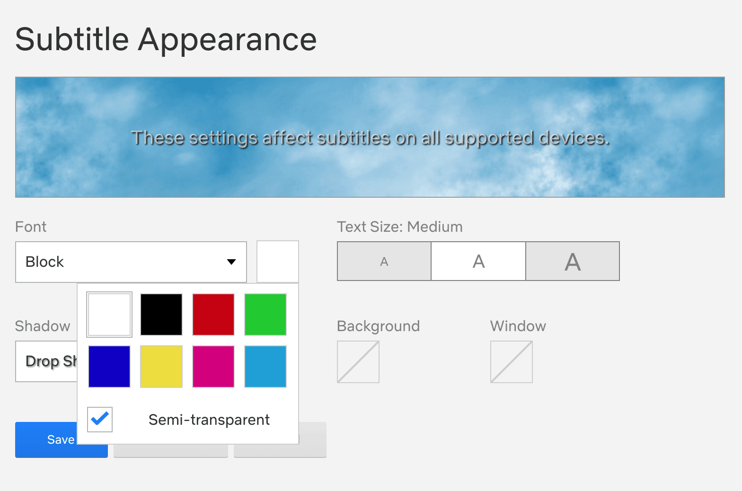The width and height of the screenshot is (742, 491).
Task: Choose the dark blue color swatch
Action: [109, 367]
